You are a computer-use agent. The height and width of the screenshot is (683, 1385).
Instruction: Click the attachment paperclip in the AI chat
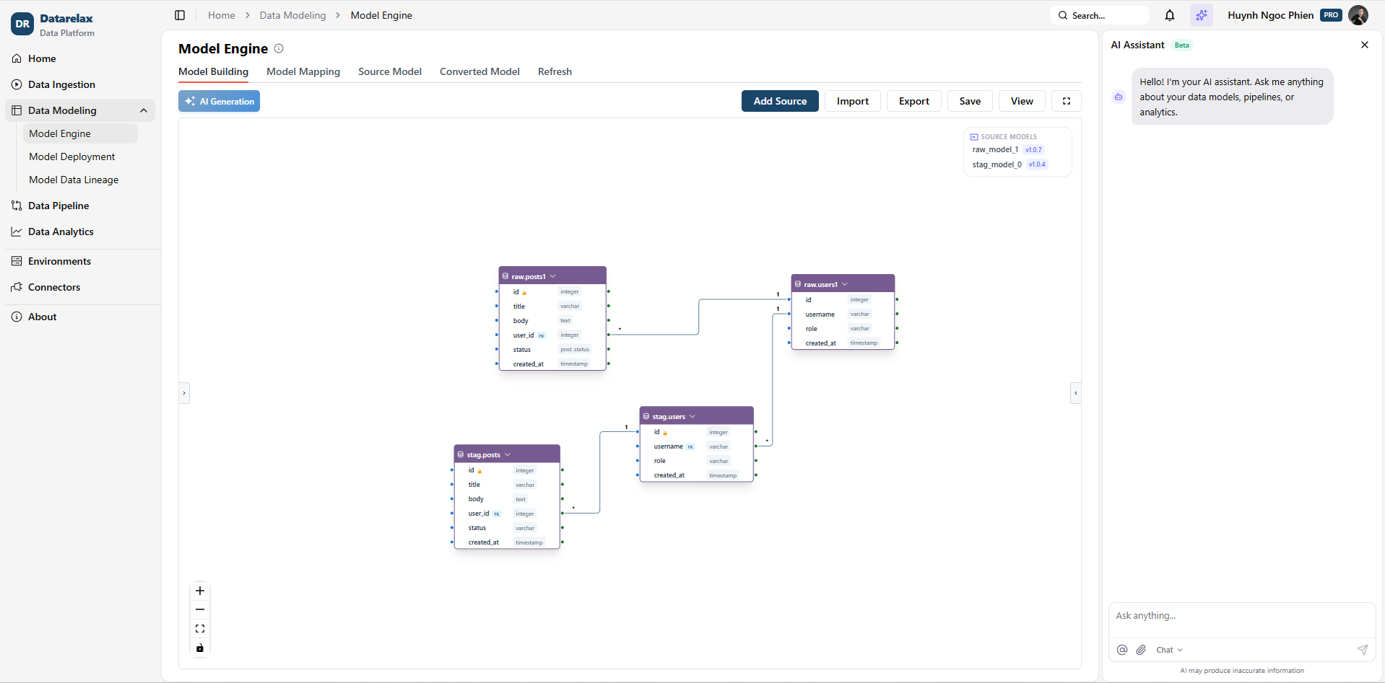point(1141,650)
